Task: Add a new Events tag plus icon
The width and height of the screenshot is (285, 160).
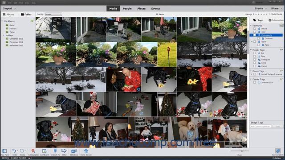Action: [x=281, y=79]
